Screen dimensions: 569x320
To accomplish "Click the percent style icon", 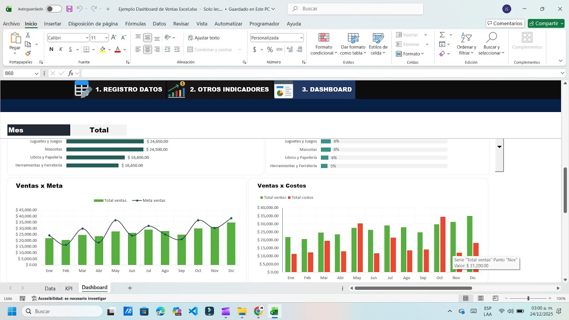I will [270, 49].
